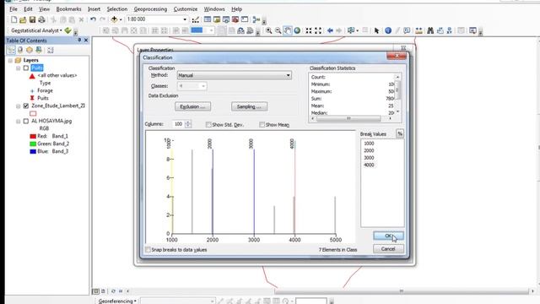Confirm classification with OK
The height and width of the screenshot is (304, 540).
(388, 236)
